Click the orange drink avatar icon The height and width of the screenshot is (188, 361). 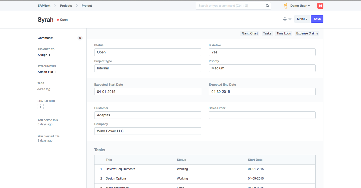(x=286, y=6)
